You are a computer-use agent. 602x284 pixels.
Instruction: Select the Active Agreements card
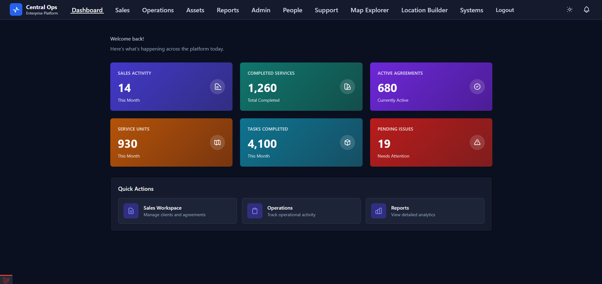tap(431, 86)
